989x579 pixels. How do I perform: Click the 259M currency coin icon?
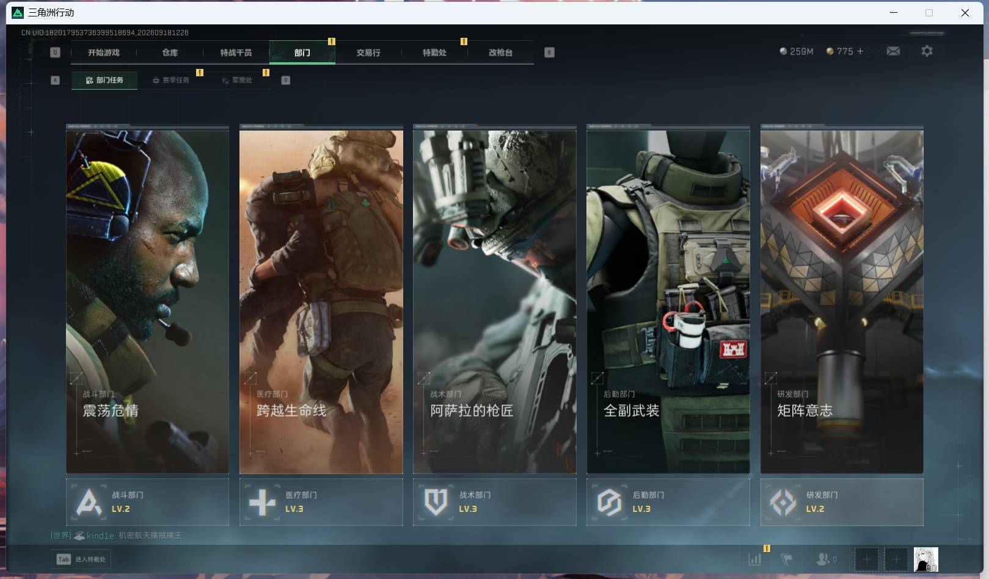pos(783,51)
